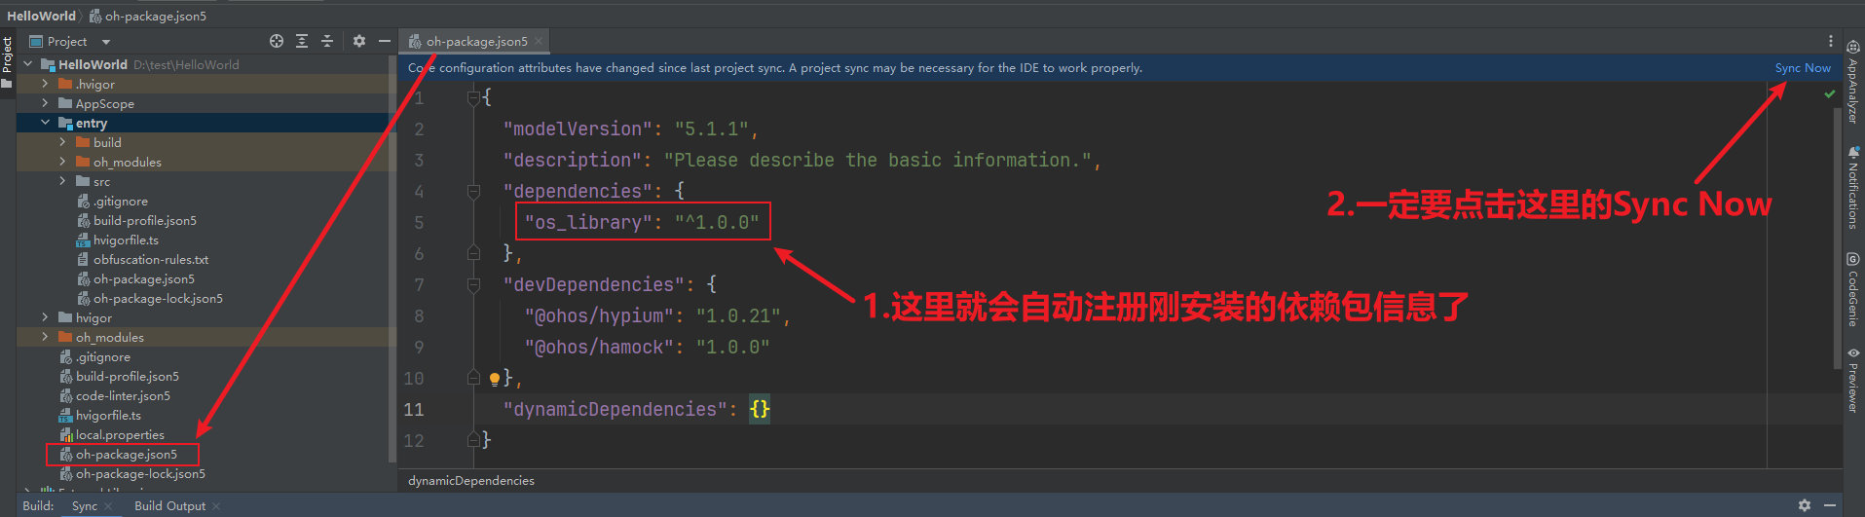Select the oh-package.json5 editor tab
The image size is (1865, 517).
[x=476, y=41]
